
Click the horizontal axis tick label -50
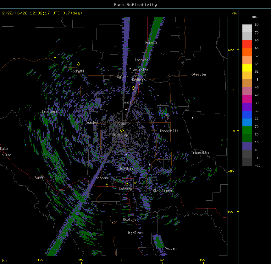click(80, 260)
